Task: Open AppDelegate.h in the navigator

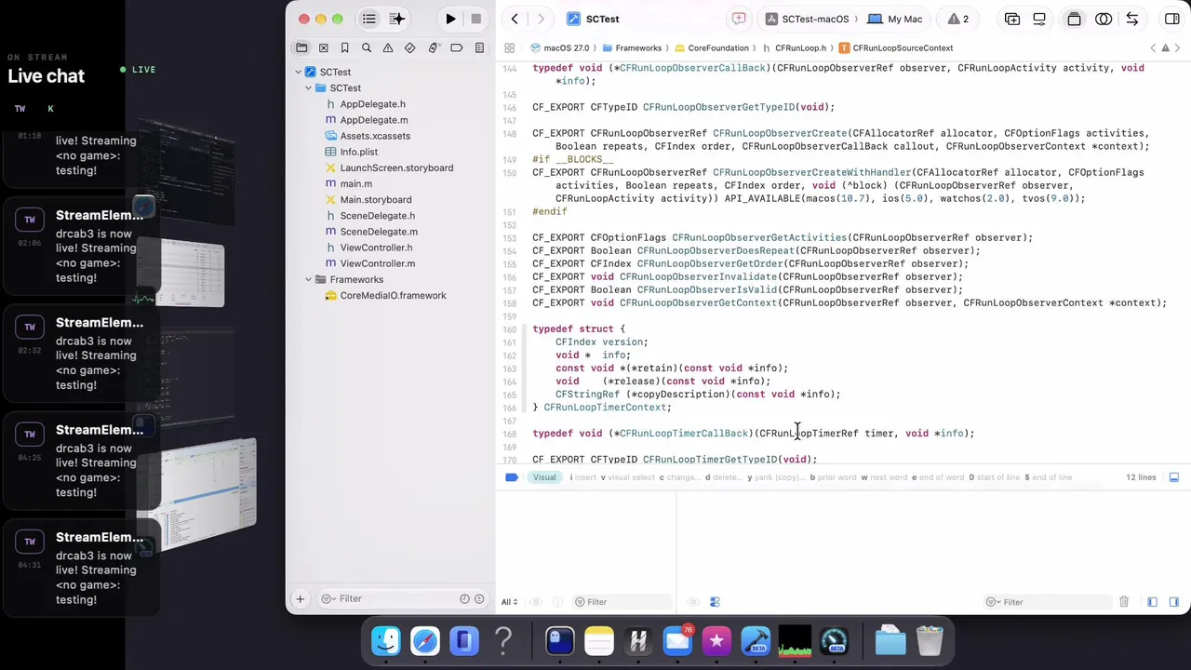Action: coord(372,104)
